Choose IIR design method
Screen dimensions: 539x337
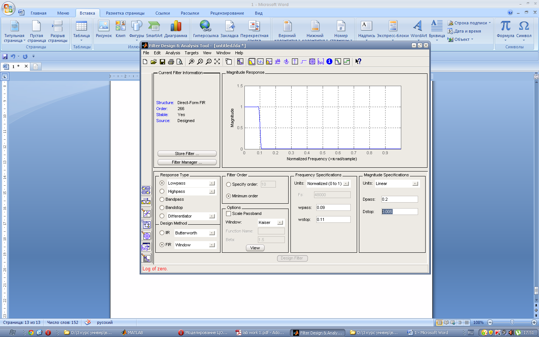point(162,233)
